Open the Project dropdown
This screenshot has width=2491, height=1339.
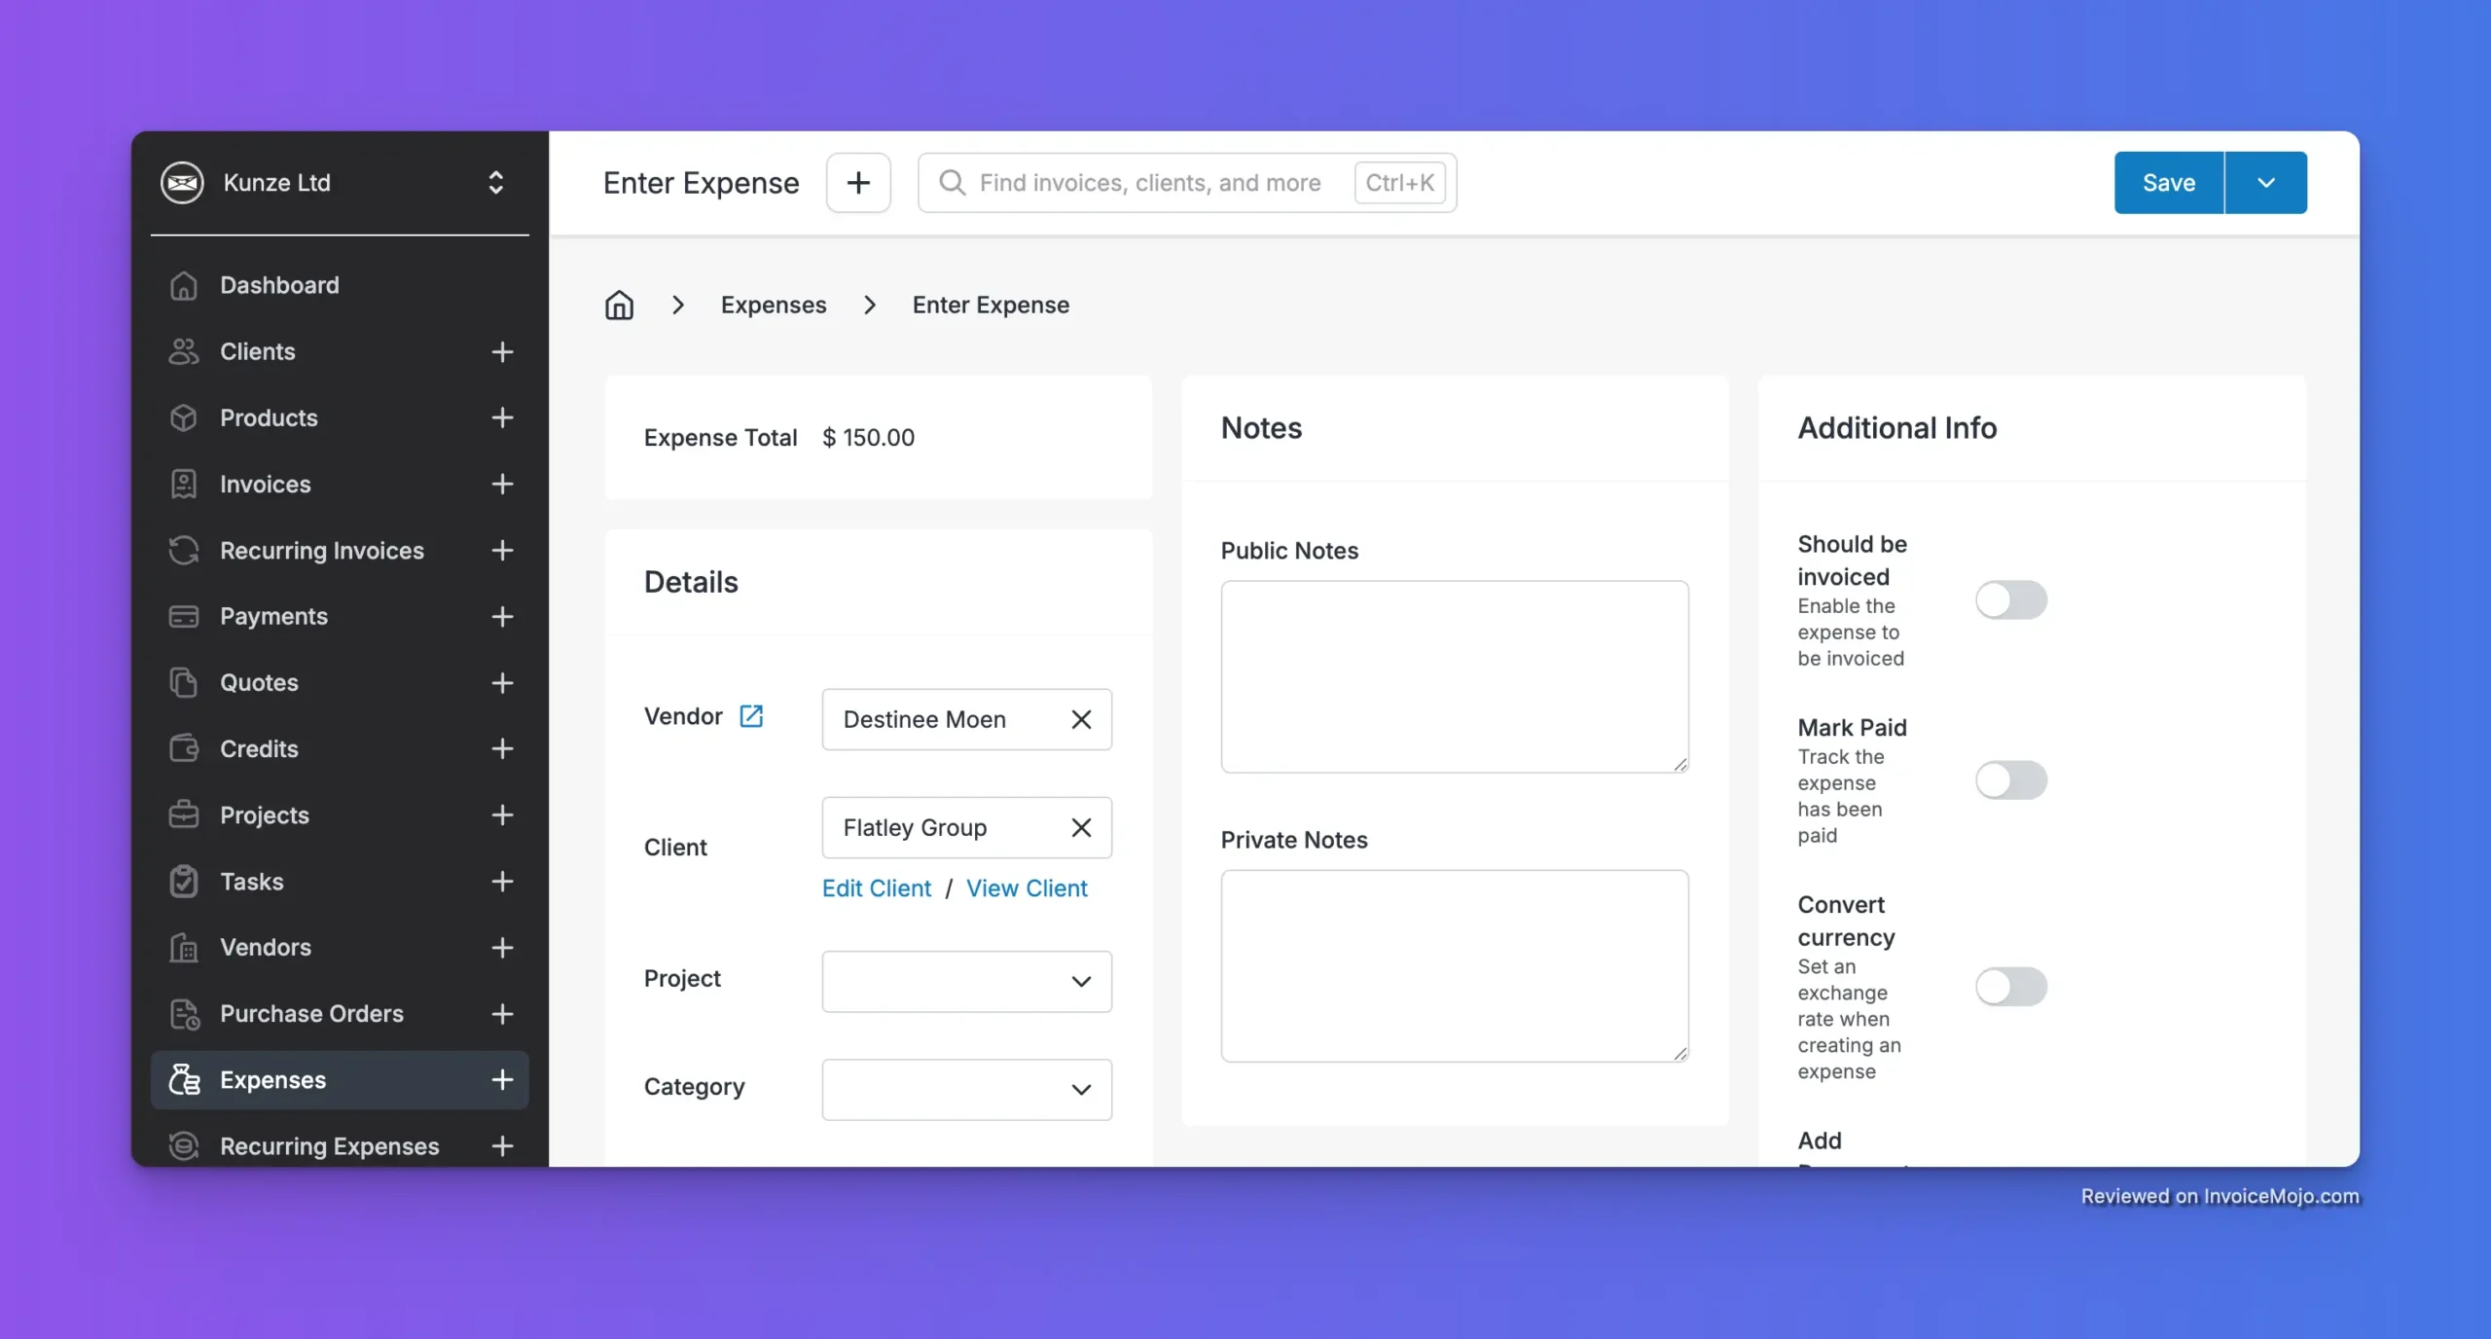tap(966, 981)
